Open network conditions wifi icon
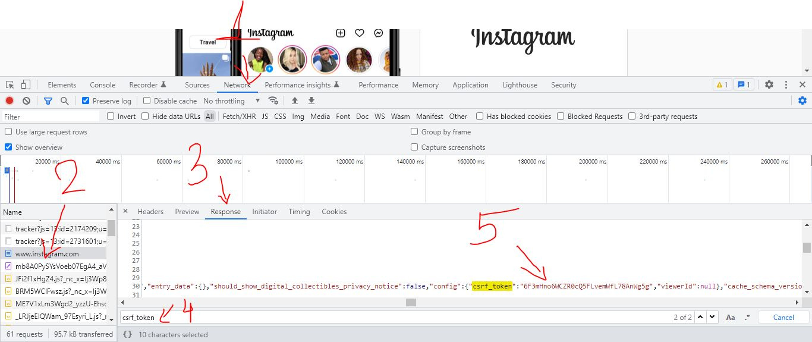812x342 pixels. (273, 101)
